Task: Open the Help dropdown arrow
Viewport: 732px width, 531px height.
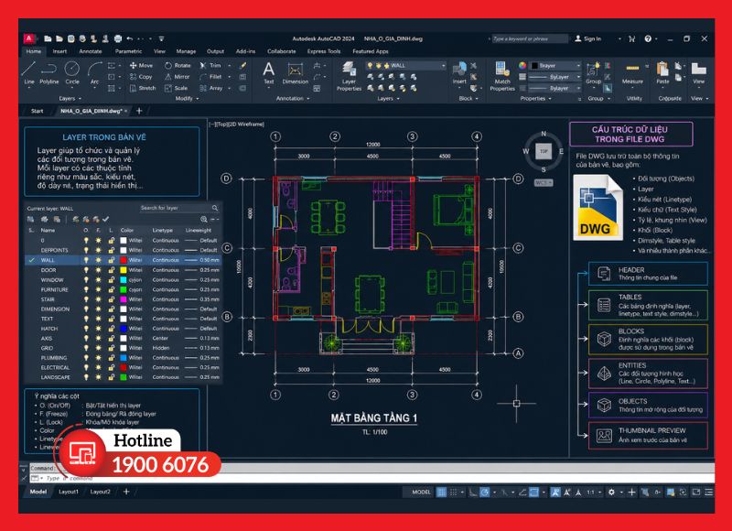Action: click(x=656, y=38)
